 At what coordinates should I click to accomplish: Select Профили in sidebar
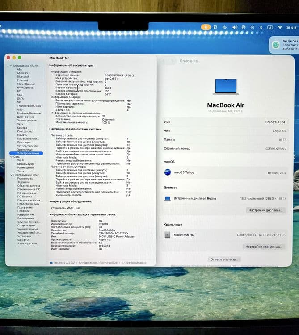tap(24, 211)
